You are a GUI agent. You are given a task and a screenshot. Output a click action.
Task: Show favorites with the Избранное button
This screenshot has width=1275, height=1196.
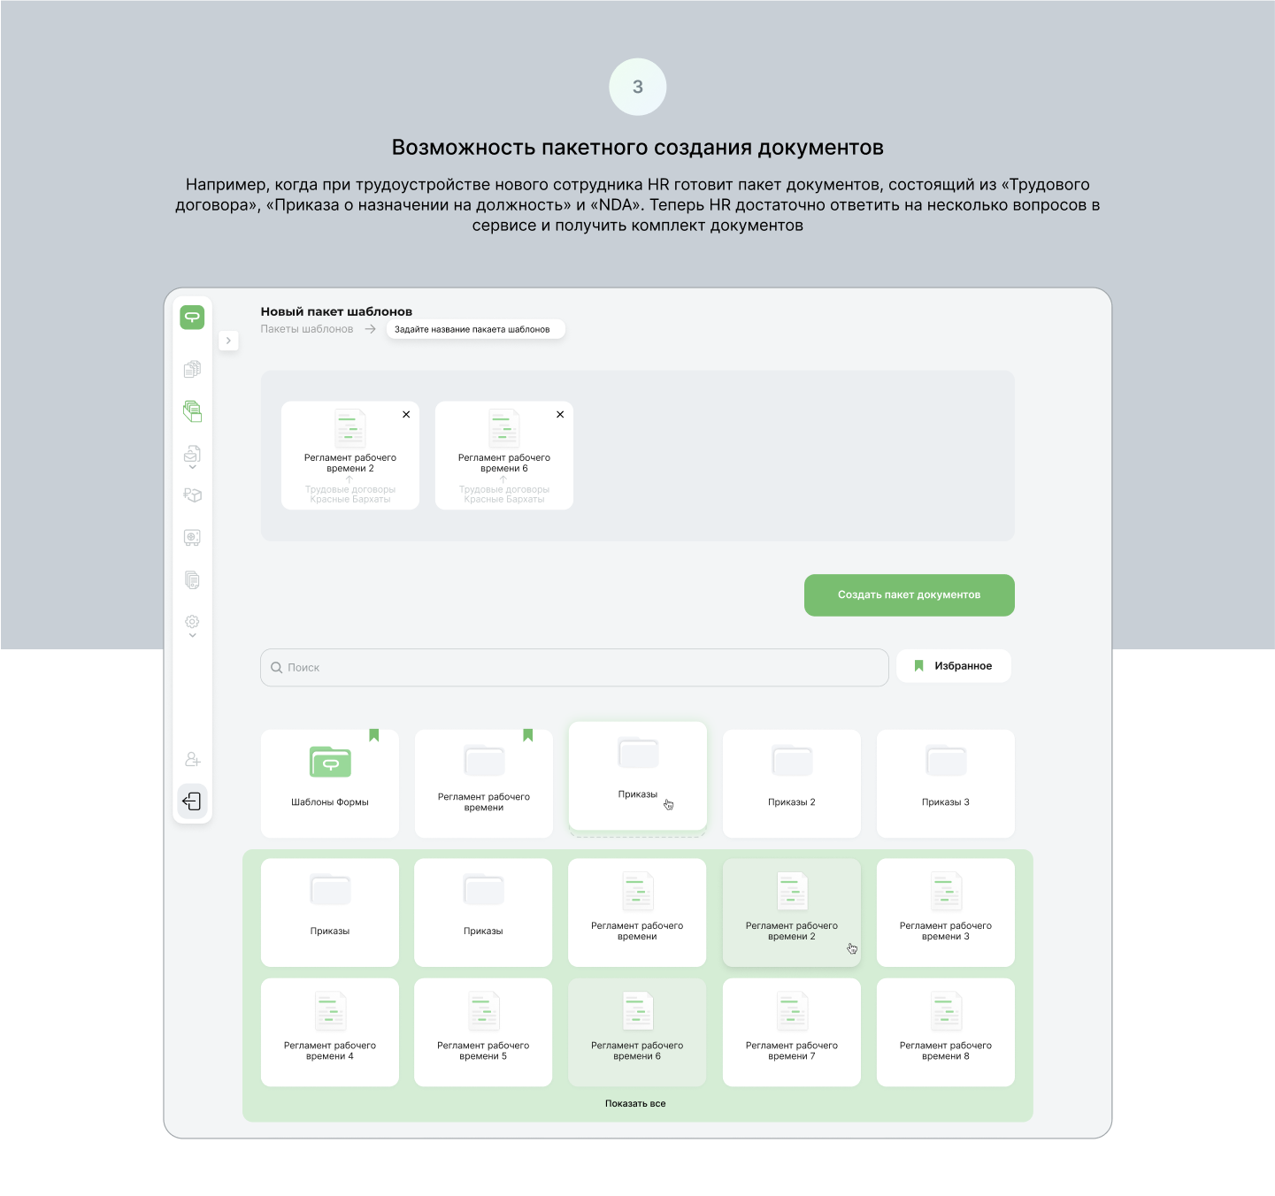(x=954, y=666)
